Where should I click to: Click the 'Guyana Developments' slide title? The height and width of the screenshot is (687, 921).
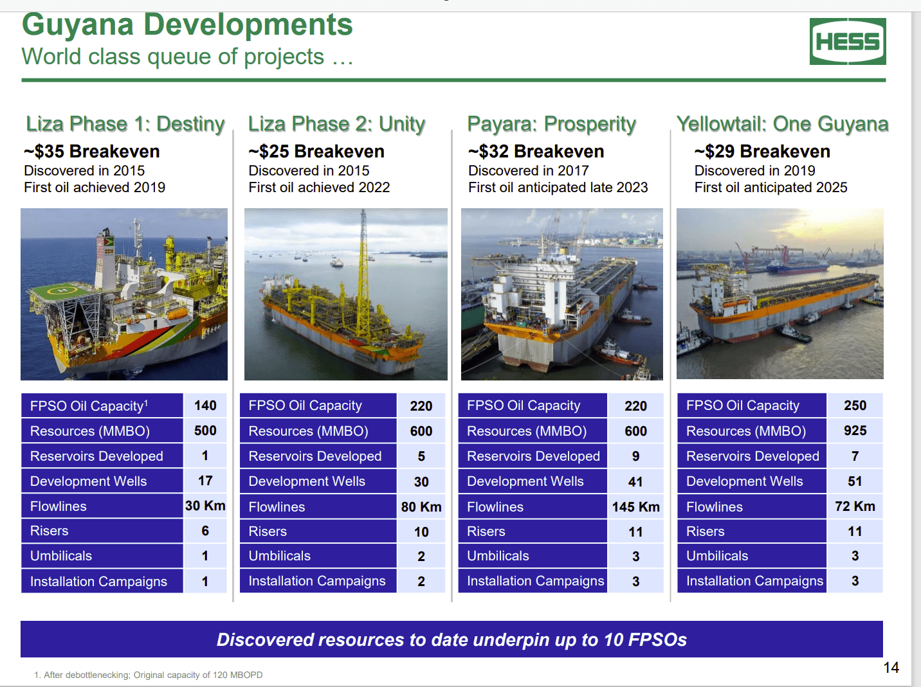click(x=187, y=24)
